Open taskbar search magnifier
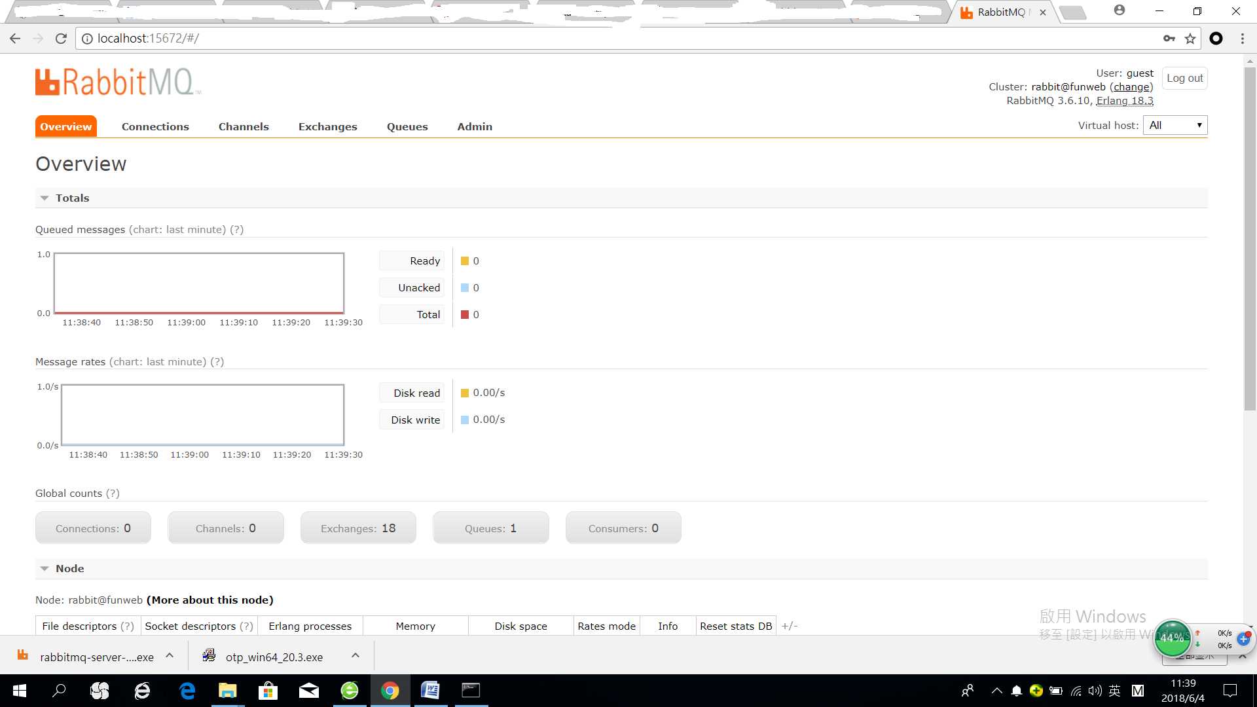Image resolution: width=1257 pixels, height=707 pixels. pos(59,691)
